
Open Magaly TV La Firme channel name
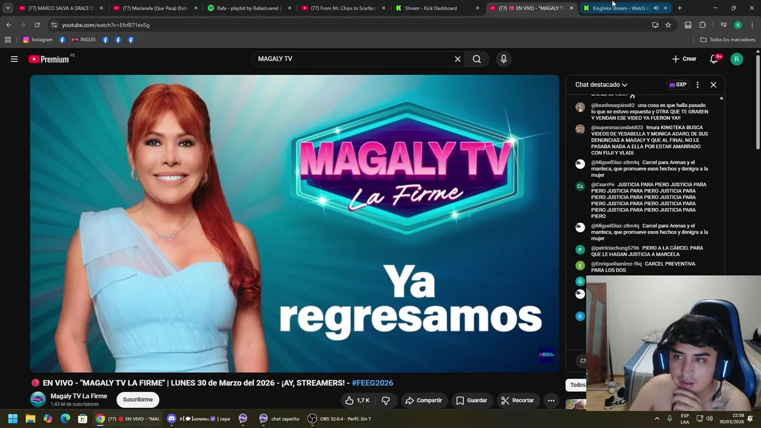[78, 396]
